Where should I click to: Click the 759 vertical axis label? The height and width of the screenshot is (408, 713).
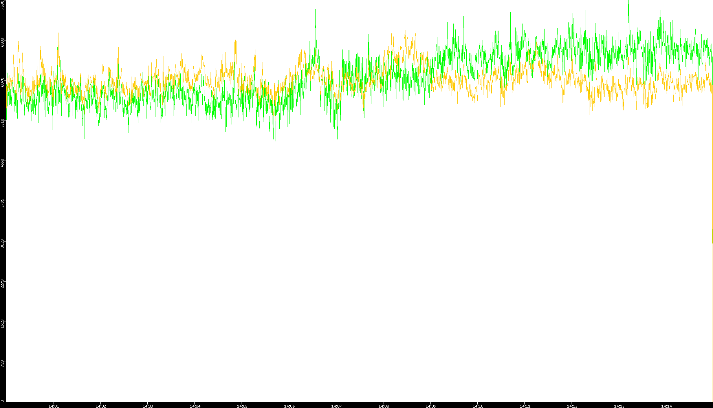(3, 364)
